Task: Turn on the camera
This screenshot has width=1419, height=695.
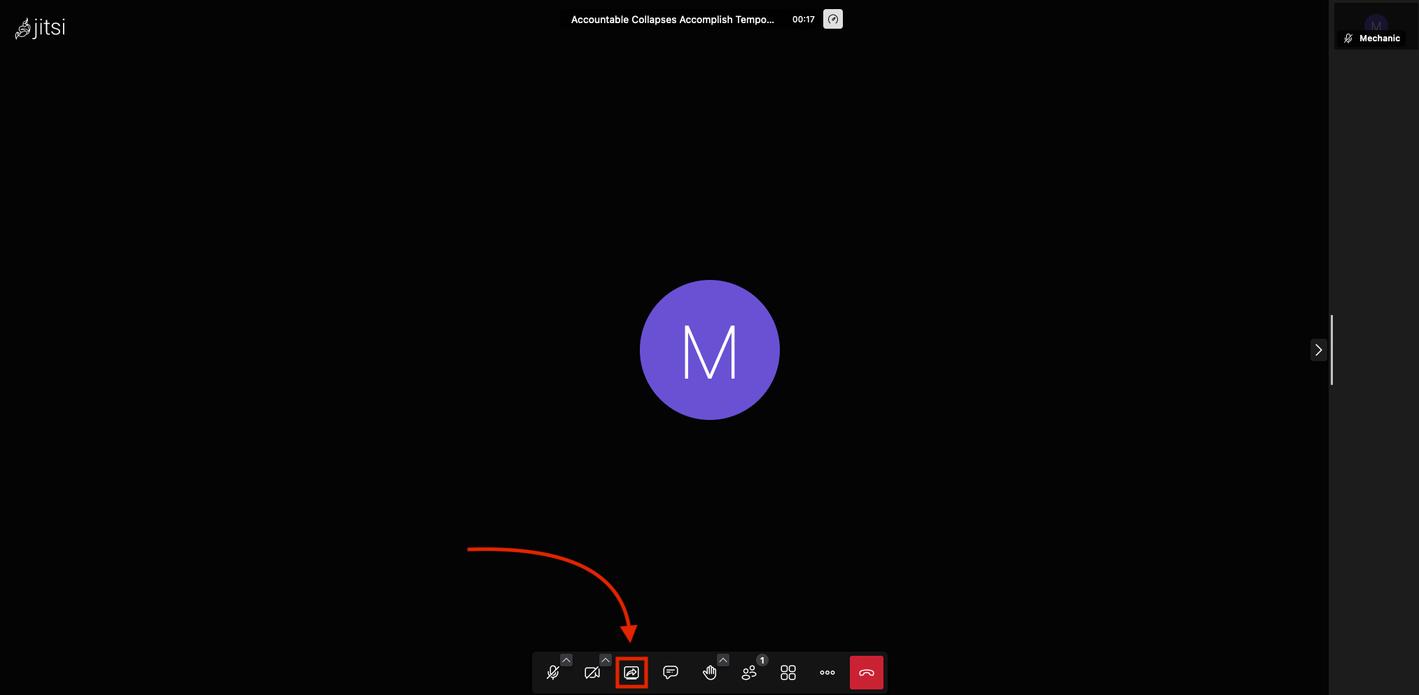Action: point(592,673)
